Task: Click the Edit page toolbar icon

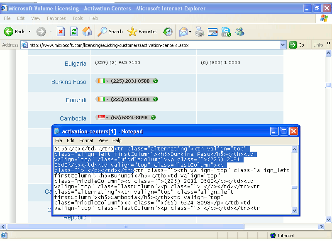Action: [x=213, y=32]
